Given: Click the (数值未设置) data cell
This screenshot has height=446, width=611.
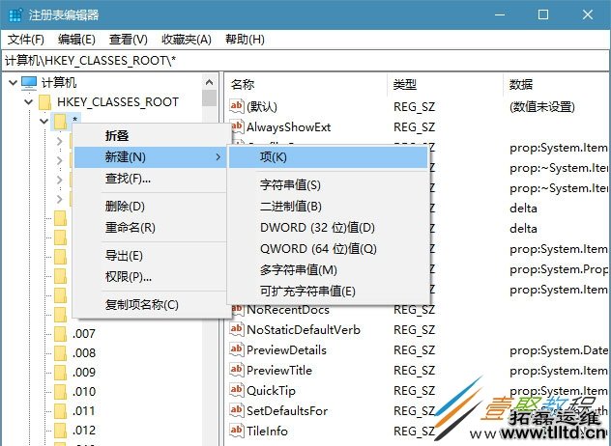Looking at the screenshot, I should point(542,106).
